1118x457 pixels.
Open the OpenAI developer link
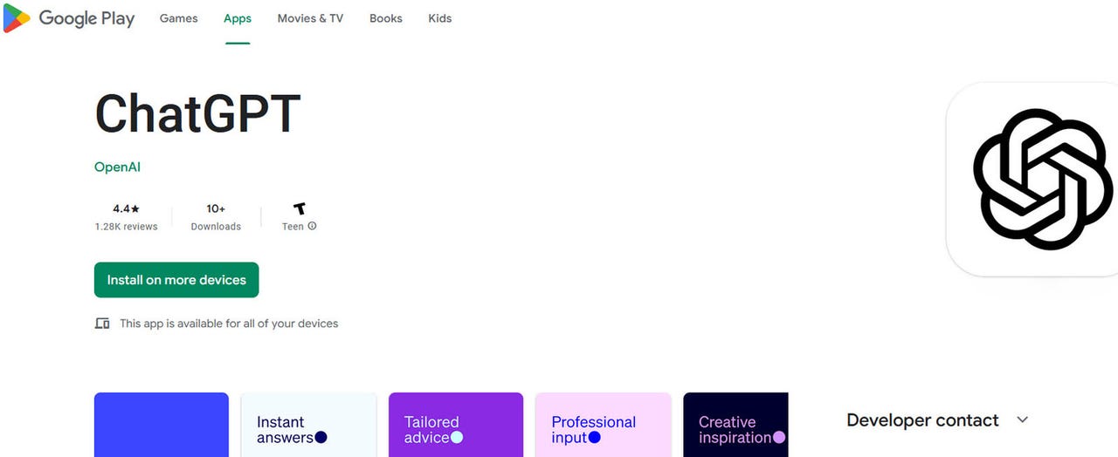pos(117,167)
